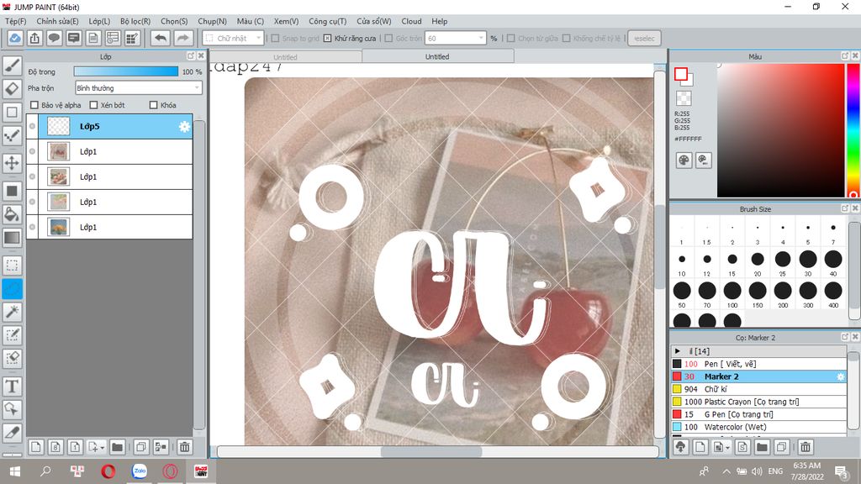The width and height of the screenshot is (861, 484).
Task: Select G Pen brush
Action: 758,414
